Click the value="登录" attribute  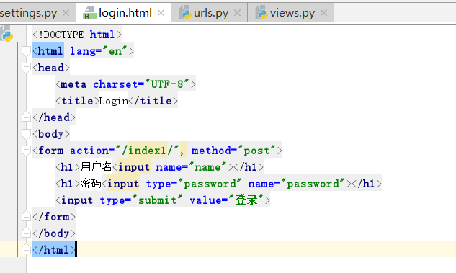pyautogui.click(x=226, y=200)
